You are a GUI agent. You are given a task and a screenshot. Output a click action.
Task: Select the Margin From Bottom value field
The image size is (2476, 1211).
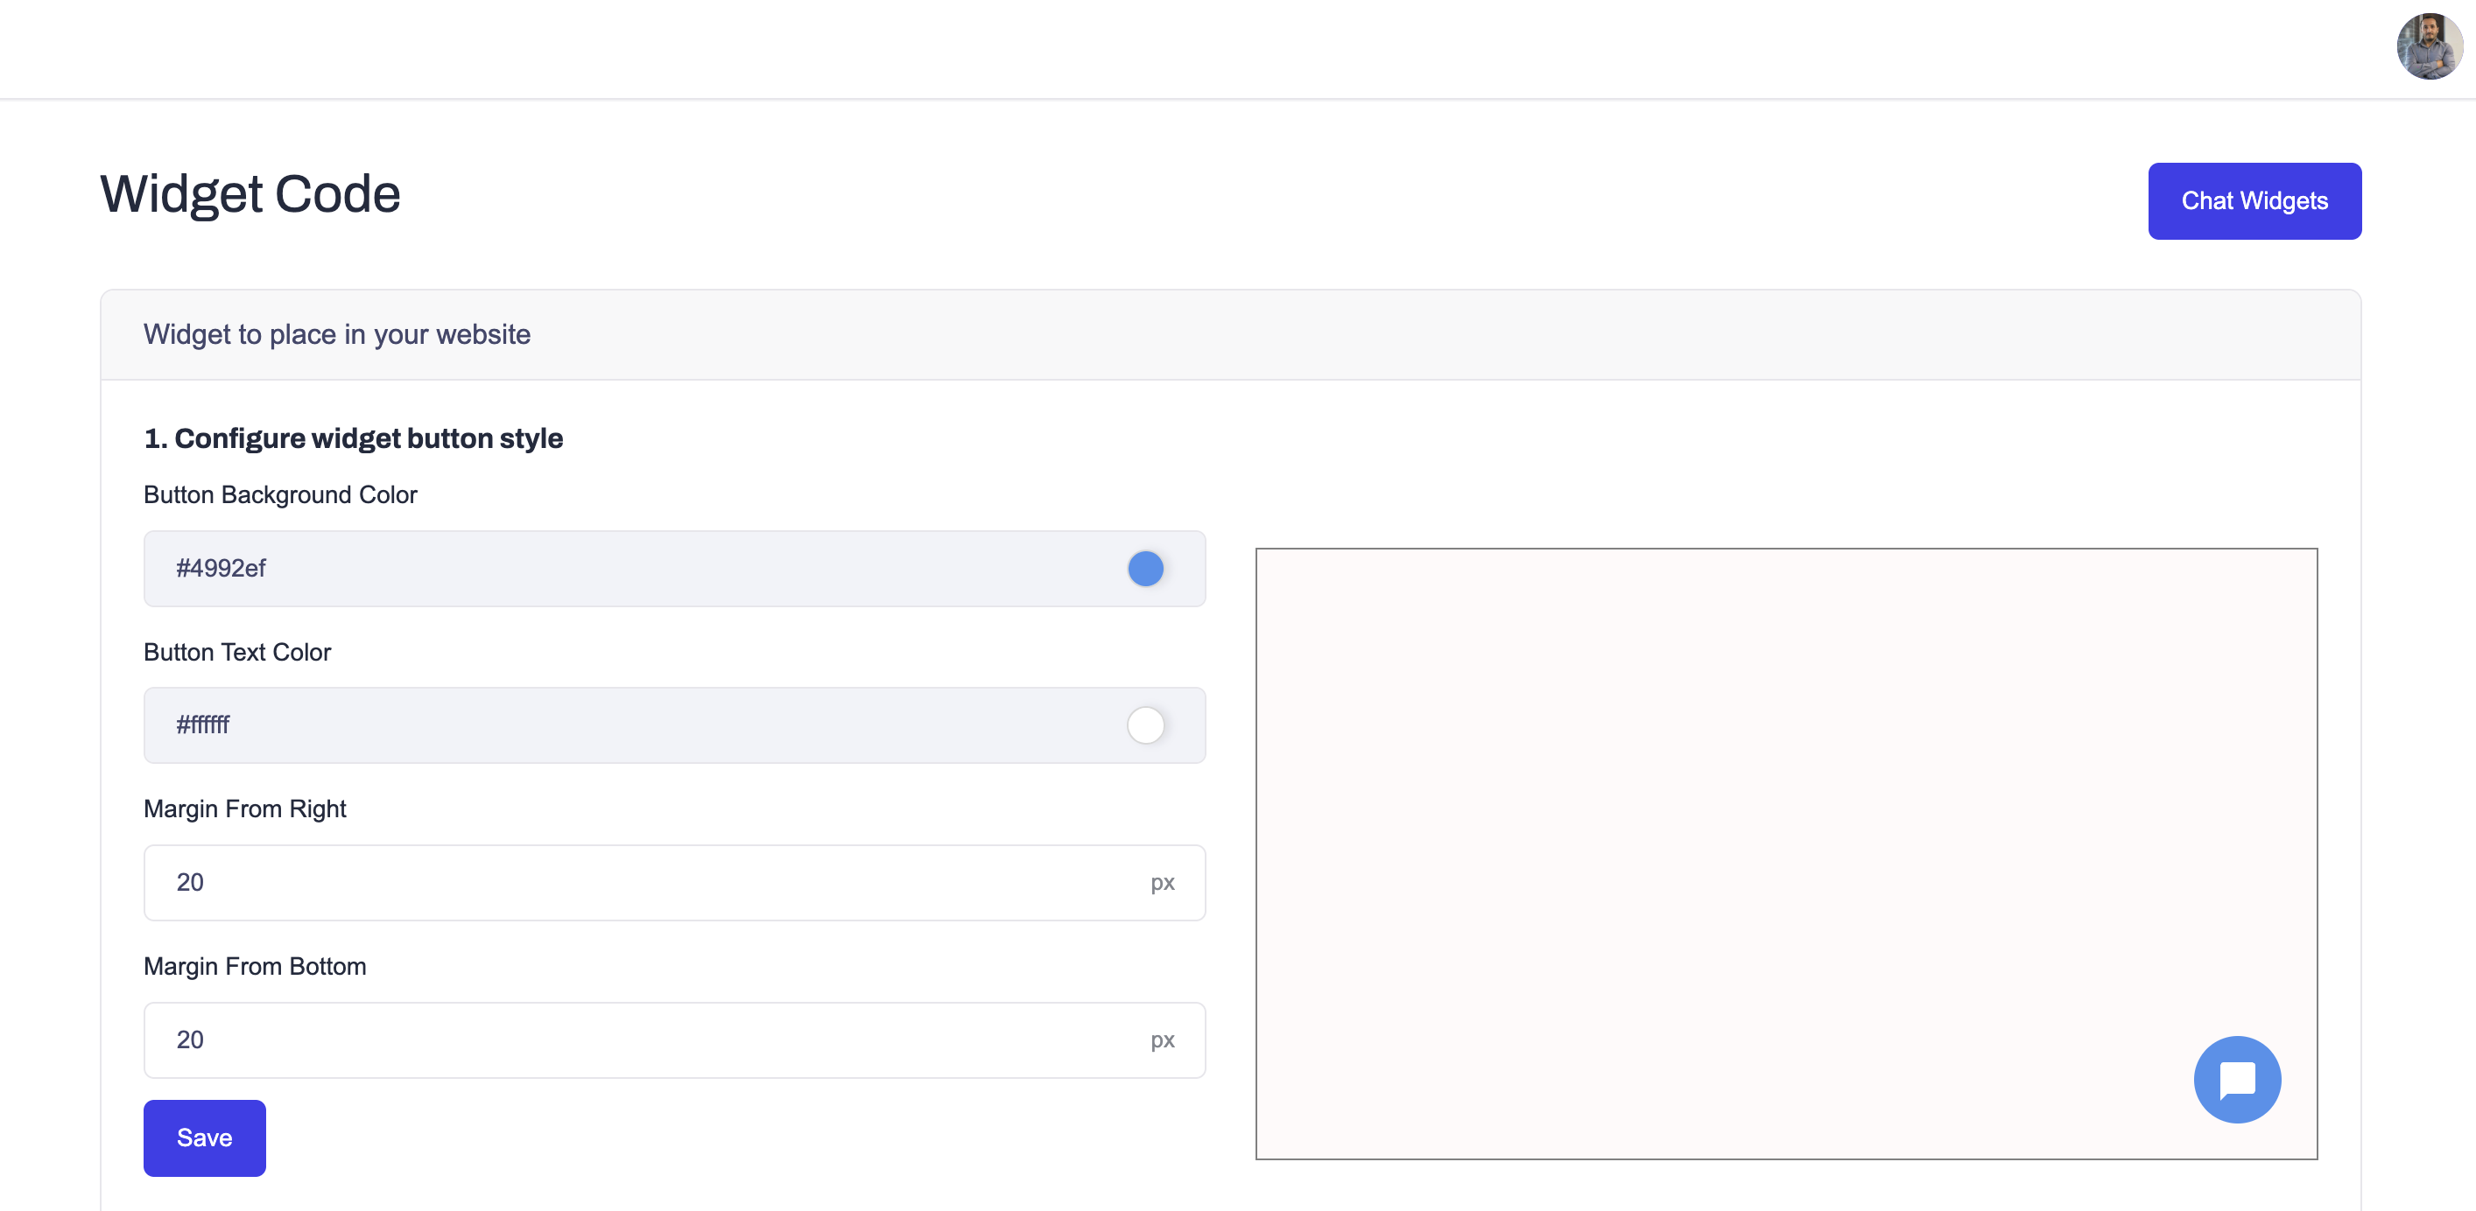(577, 1039)
